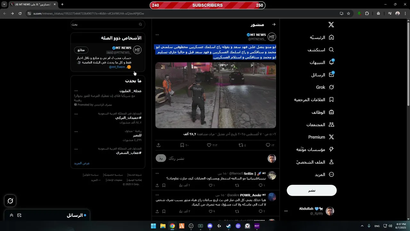
Task: Open options for #حميدان_التركي trend
Action: click(76, 114)
